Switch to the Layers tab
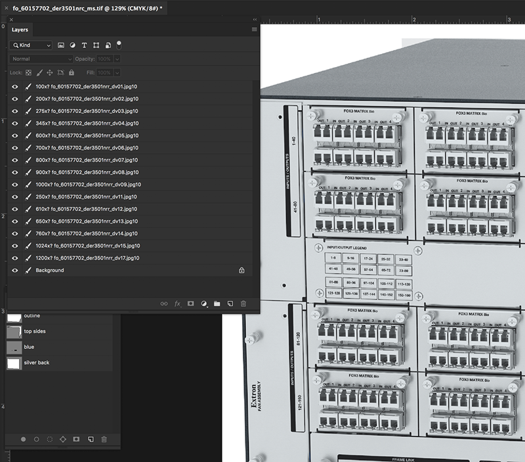 coord(20,30)
